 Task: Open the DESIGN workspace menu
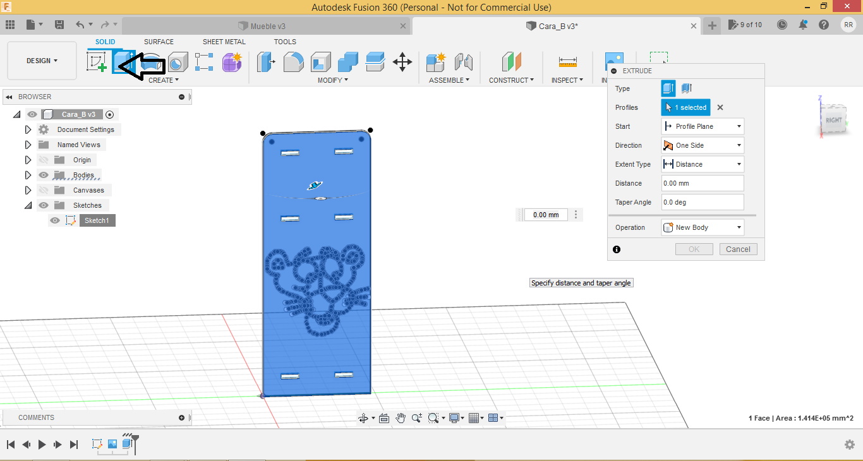click(42, 61)
